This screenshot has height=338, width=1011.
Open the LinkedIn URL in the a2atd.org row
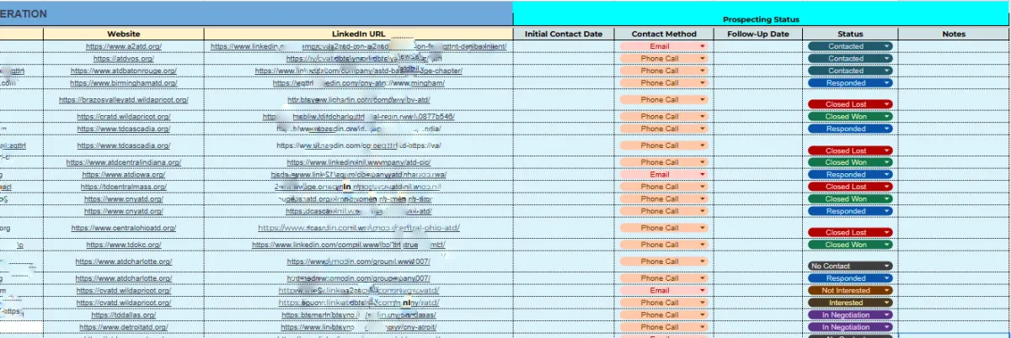(x=358, y=46)
